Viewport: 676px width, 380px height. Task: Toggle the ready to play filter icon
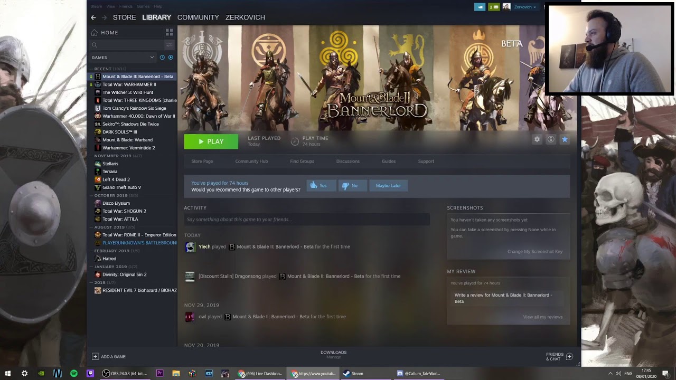(x=171, y=57)
